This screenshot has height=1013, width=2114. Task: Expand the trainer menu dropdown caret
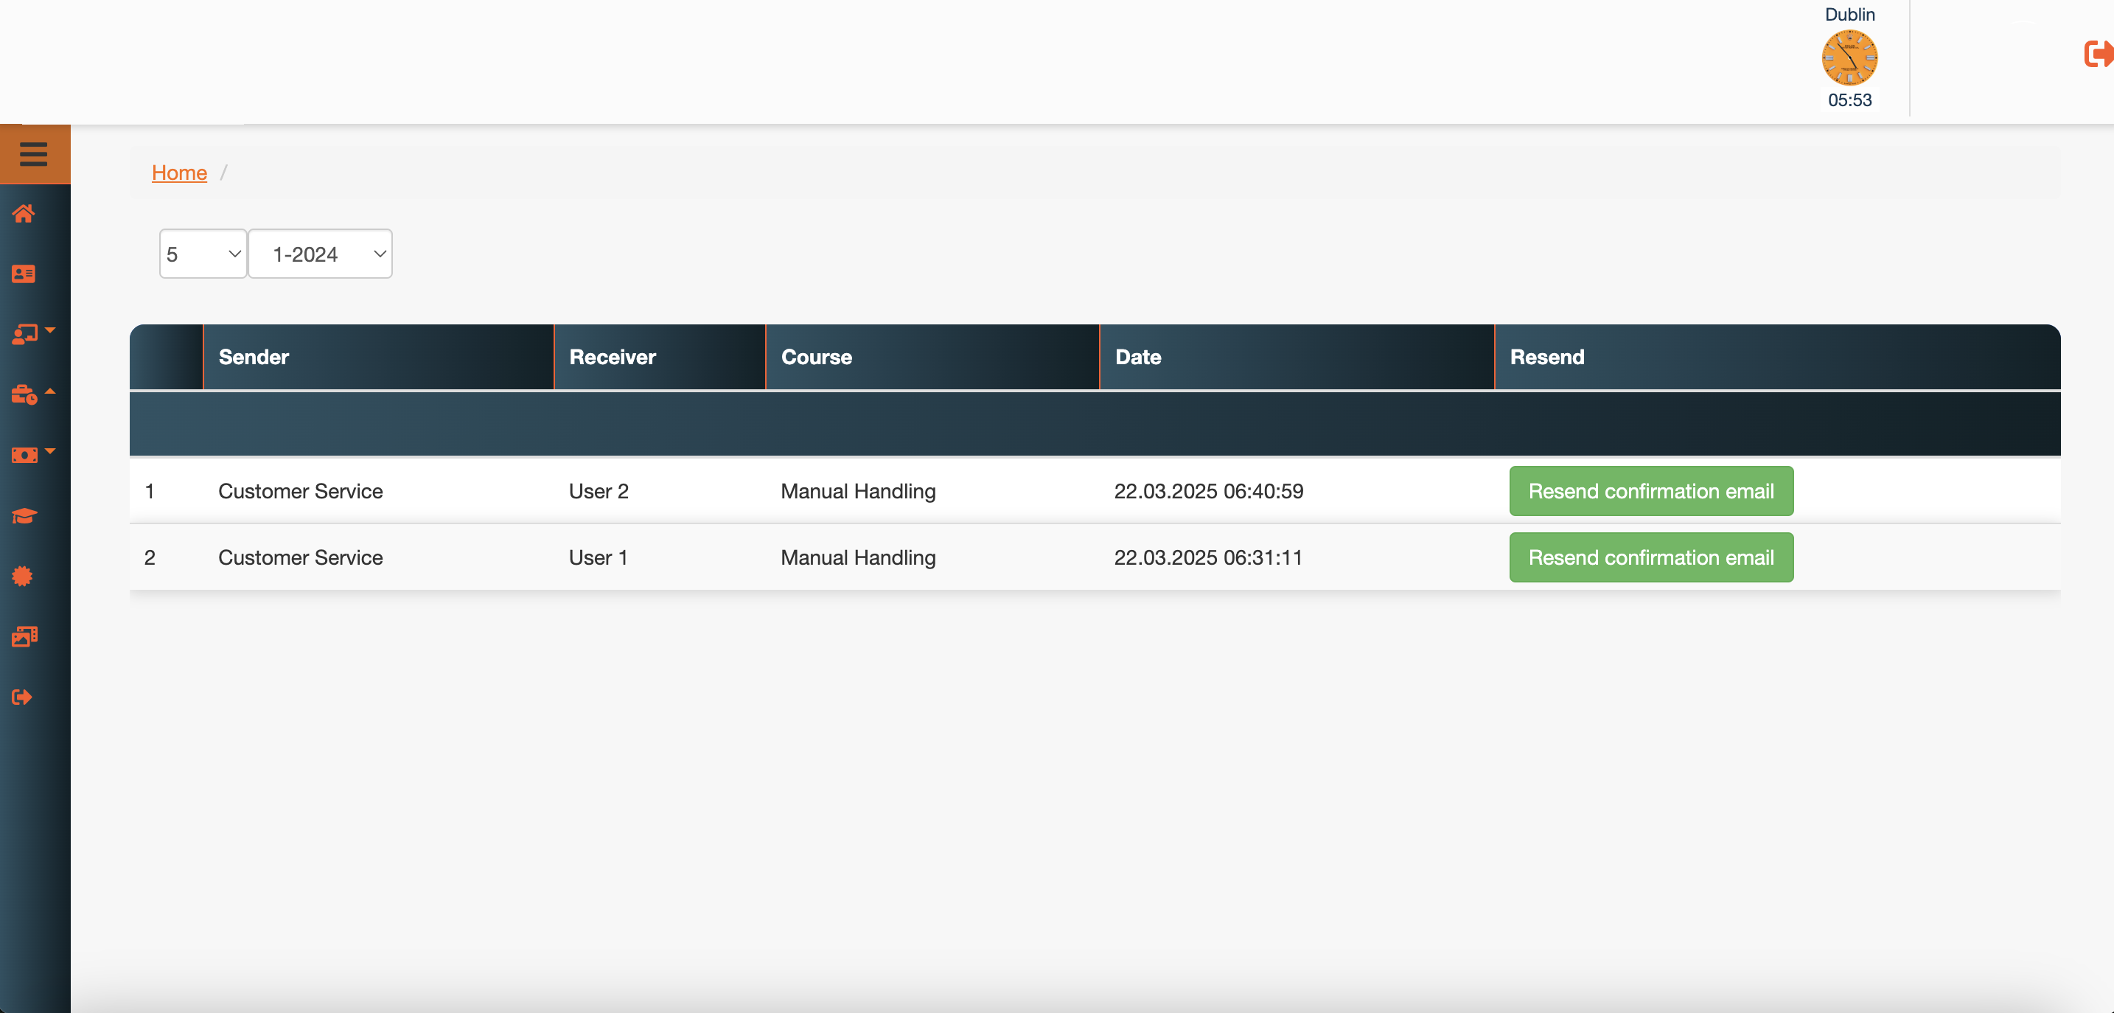[51, 332]
